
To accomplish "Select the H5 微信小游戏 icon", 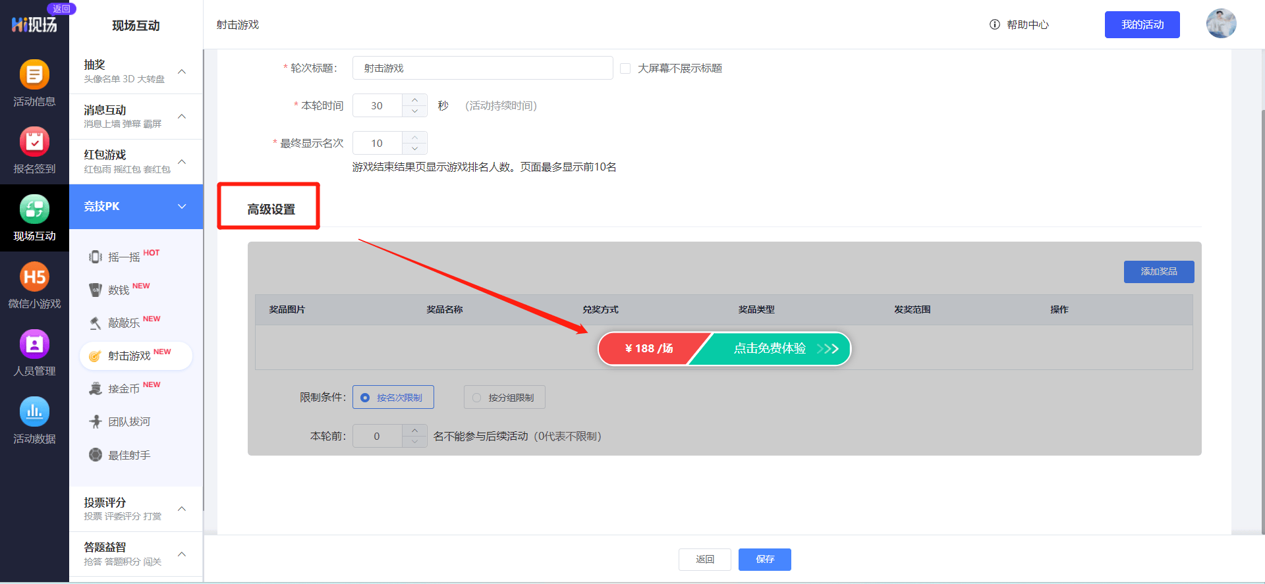I will pyautogui.click(x=34, y=277).
